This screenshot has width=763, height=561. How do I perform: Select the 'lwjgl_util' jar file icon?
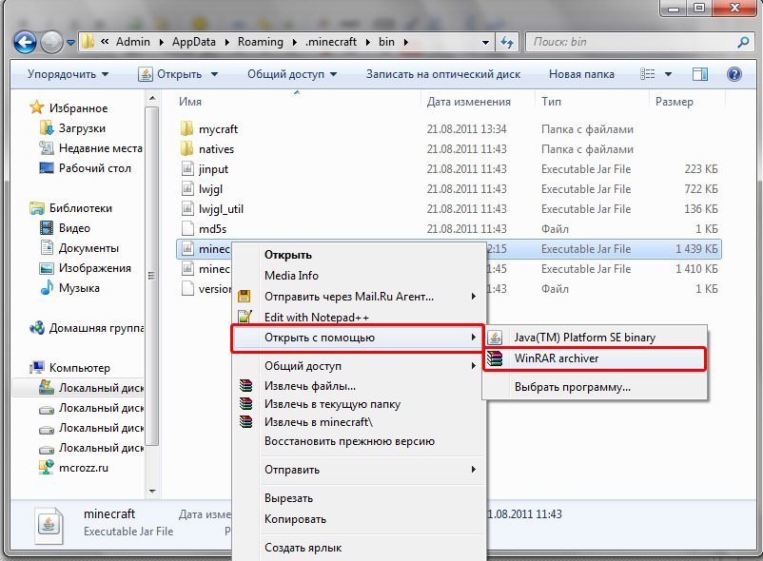pos(187,208)
